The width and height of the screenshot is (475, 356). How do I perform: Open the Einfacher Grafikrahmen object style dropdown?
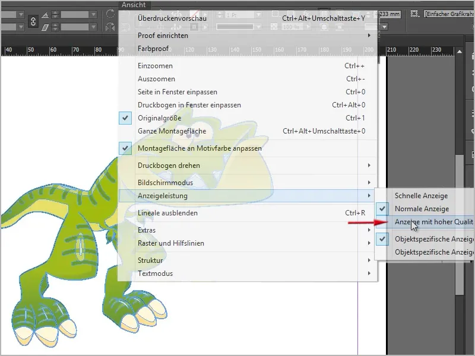click(449, 14)
